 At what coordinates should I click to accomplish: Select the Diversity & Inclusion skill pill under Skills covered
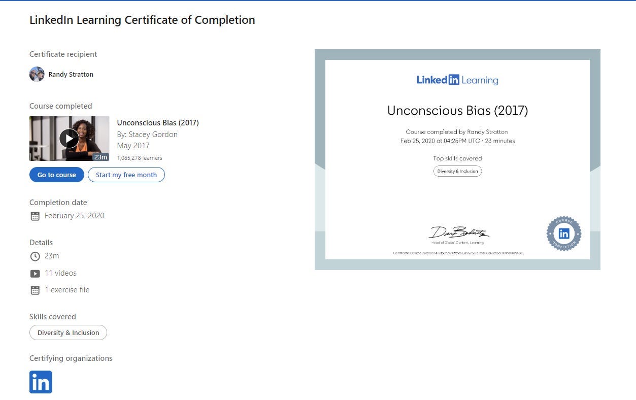(x=68, y=333)
